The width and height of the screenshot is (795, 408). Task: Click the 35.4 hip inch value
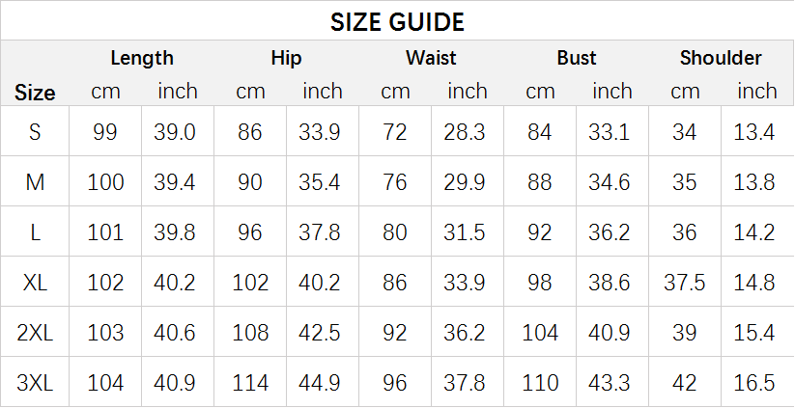click(x=322, y=181)
